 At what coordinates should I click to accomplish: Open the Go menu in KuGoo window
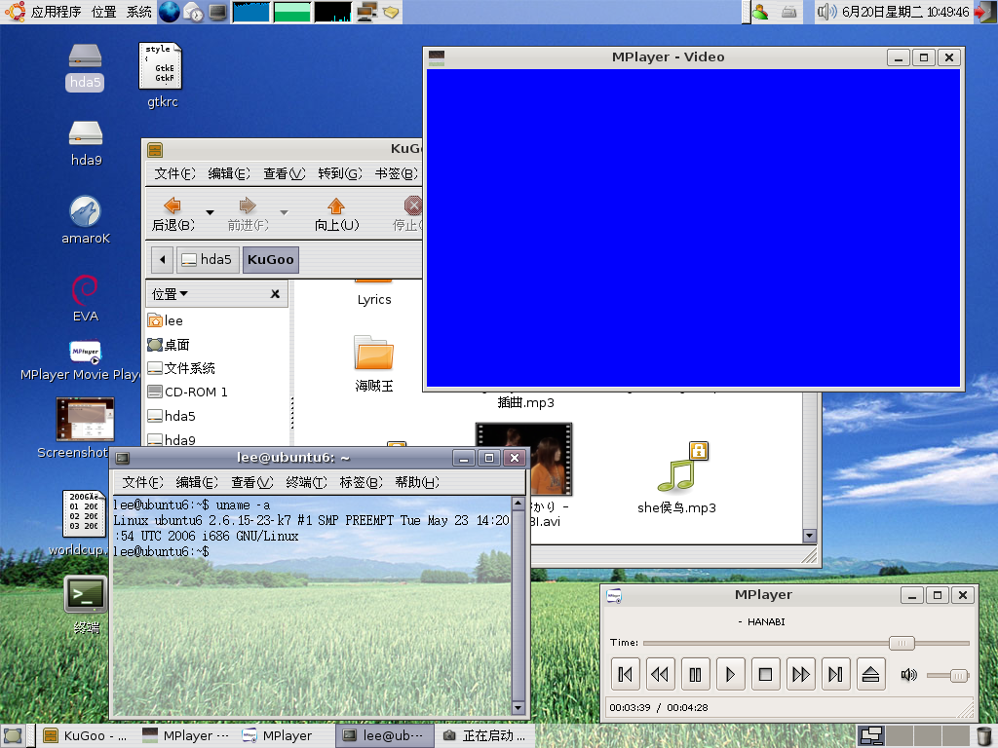340,173
